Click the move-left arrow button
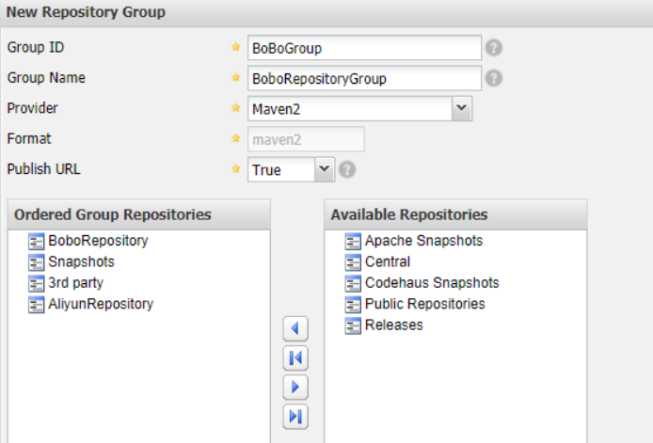 (x=296, y=328)
